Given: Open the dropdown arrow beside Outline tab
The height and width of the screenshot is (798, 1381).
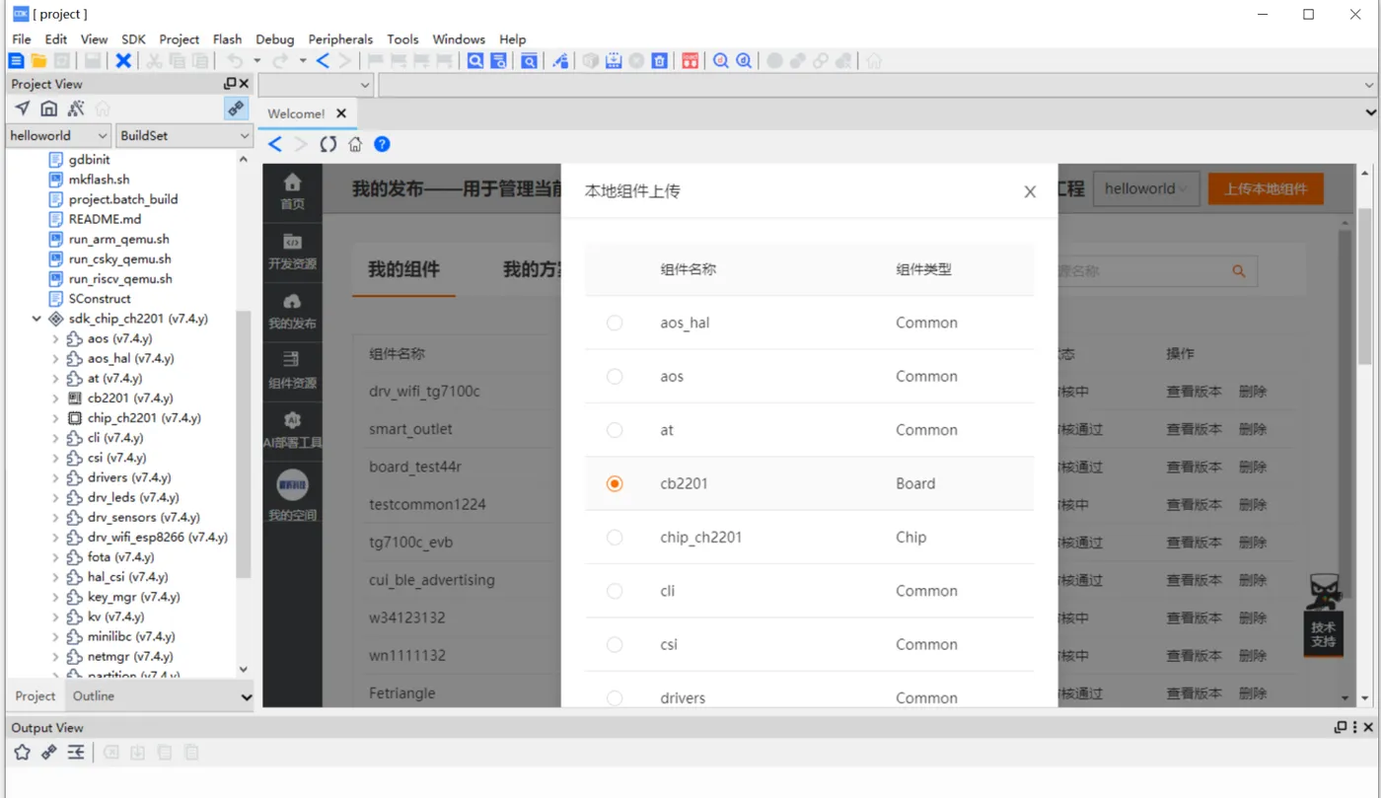Looking at the screenshot, I should click(x=246, y=696).
